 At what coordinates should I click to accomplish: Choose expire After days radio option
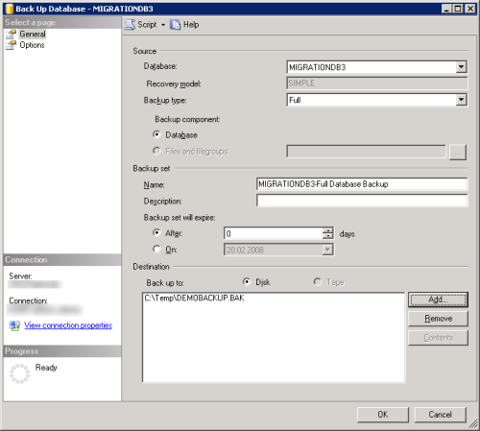click(x=156, y=232)
